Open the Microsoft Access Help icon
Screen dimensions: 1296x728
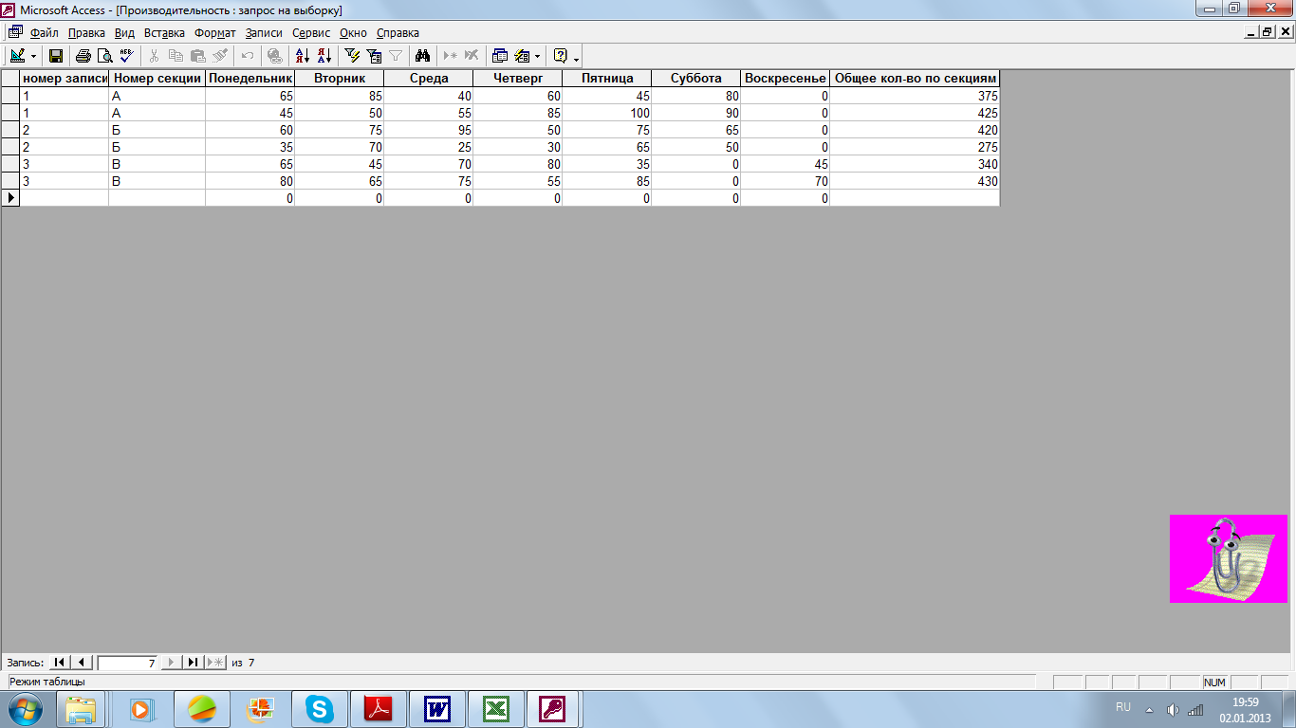tap(561, 56)
